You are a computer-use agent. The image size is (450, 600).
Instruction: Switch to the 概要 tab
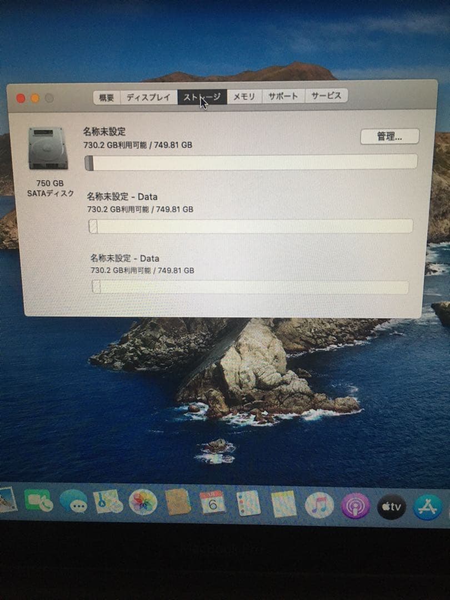(x=106, y=96)
